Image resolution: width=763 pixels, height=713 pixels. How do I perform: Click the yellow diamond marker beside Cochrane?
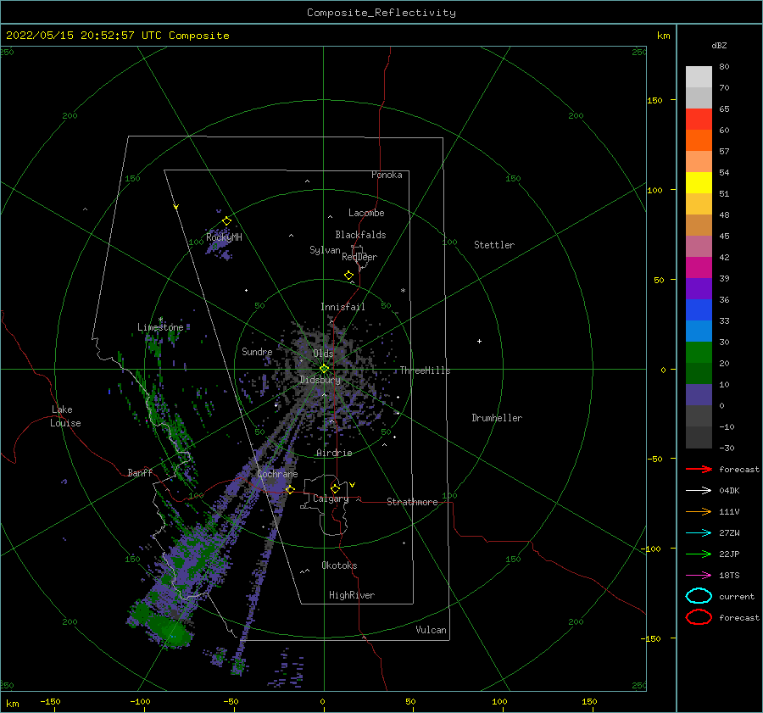click(291, 490)
